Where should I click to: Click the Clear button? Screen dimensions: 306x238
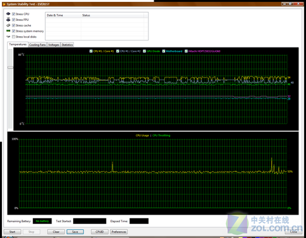pyautogui.click(x=56, y=232)
